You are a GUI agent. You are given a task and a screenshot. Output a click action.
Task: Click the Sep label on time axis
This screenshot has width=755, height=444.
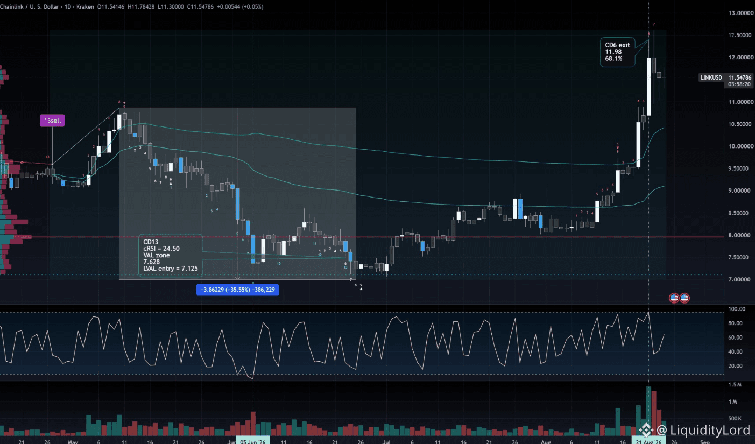[x=704, y=442]
